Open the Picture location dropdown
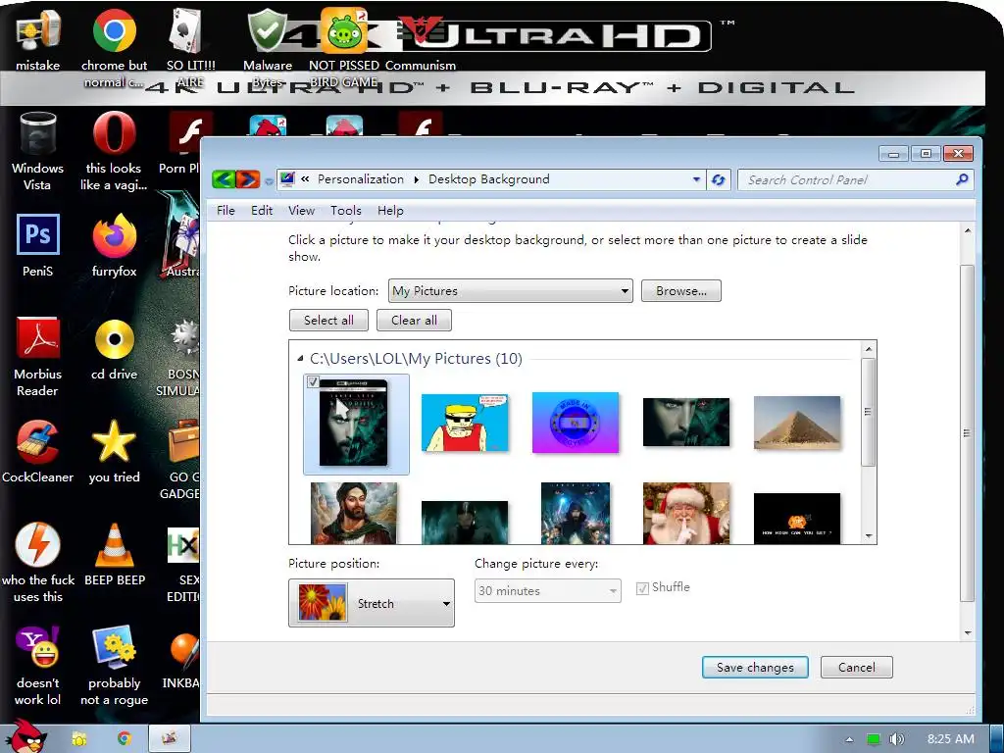 [x=510, y=290]
